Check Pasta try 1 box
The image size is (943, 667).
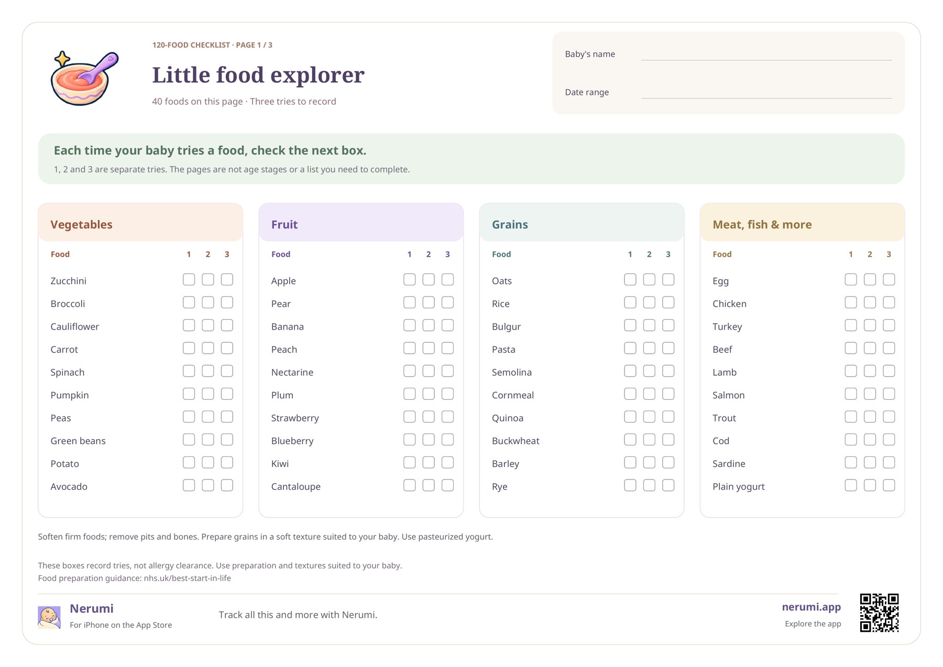pos(630,348)
